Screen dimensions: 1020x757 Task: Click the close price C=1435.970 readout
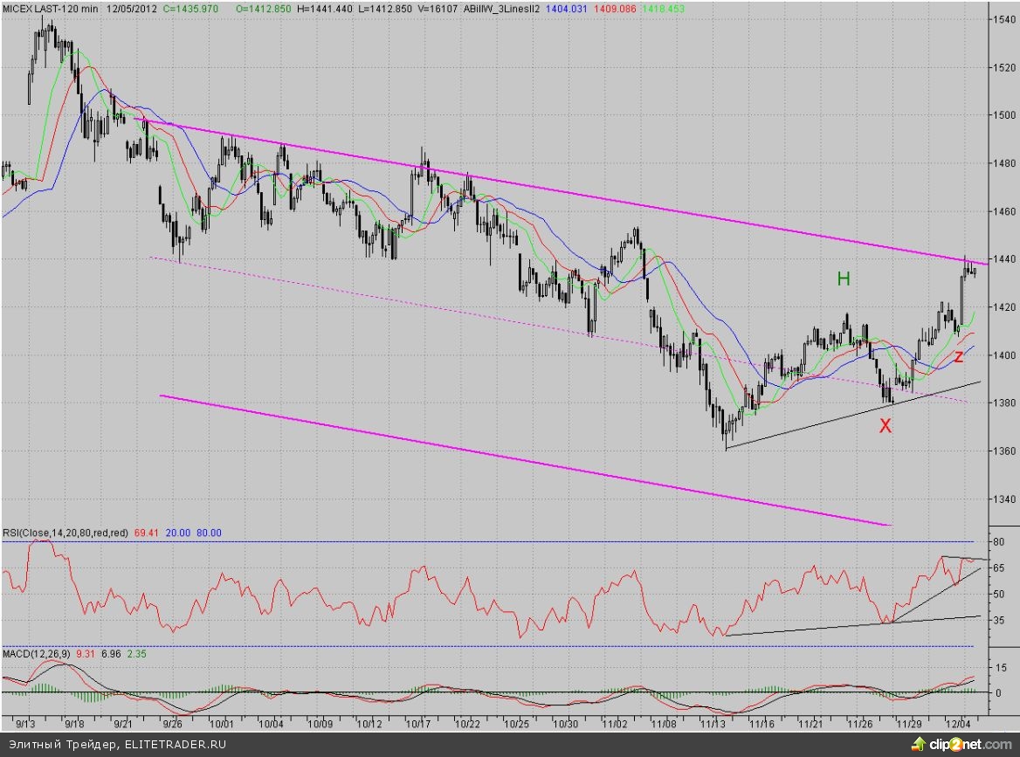coord(197,7)
